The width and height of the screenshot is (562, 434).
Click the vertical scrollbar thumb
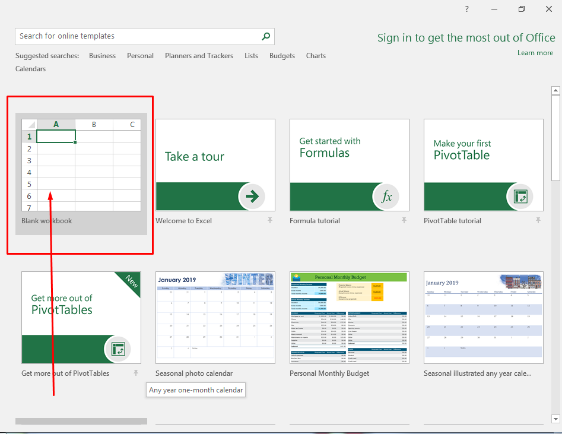pyautogui.click(x=555, y=138)
